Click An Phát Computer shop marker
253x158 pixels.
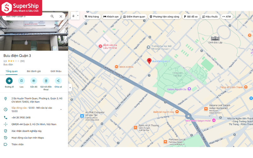(x=82, y=116)
